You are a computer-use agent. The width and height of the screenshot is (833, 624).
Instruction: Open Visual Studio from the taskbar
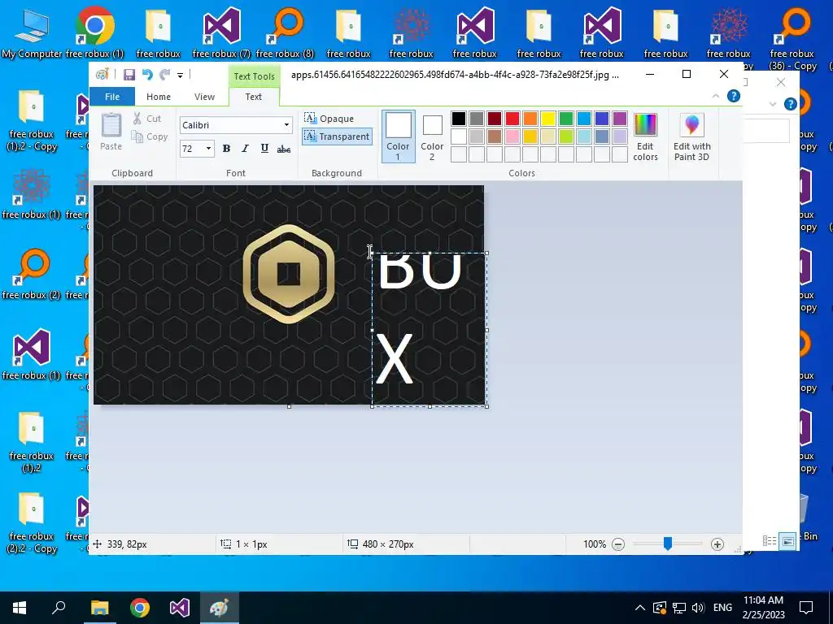click(x=180, y=608)
